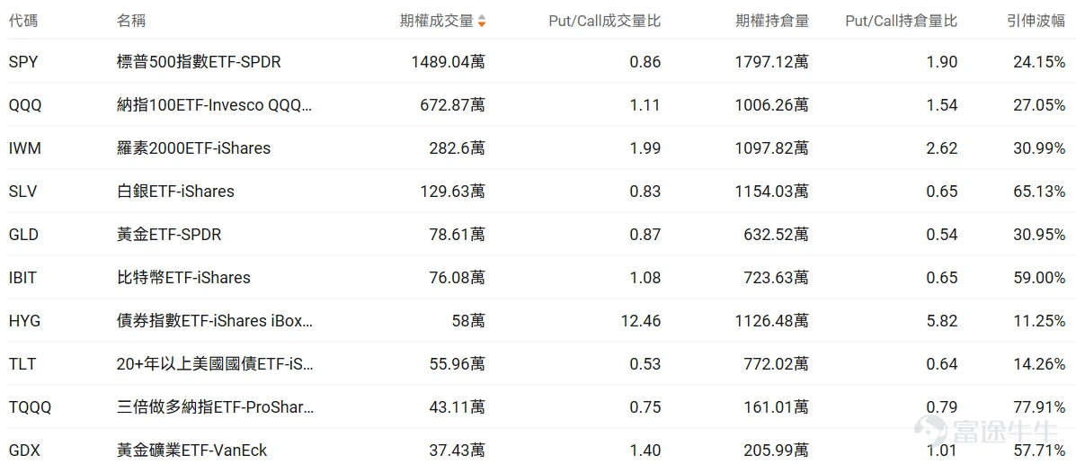
Task: Click TLT open interest 772.02萬
Action: click(x=777, y=364)
